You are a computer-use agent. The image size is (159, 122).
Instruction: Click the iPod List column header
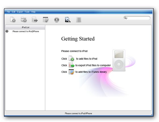point(25,27)
